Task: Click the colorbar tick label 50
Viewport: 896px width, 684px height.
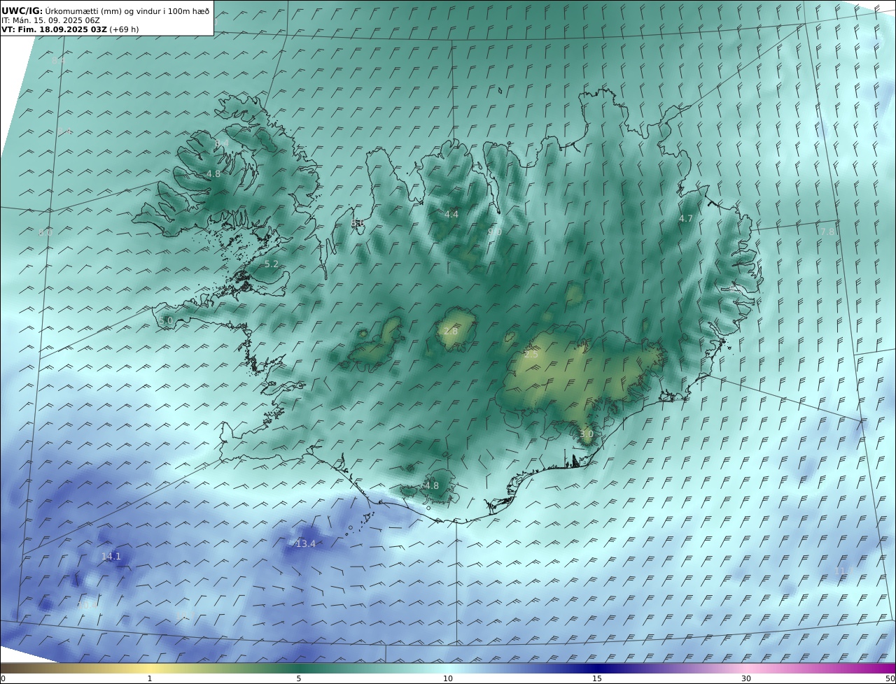Action: pos(890,678)
